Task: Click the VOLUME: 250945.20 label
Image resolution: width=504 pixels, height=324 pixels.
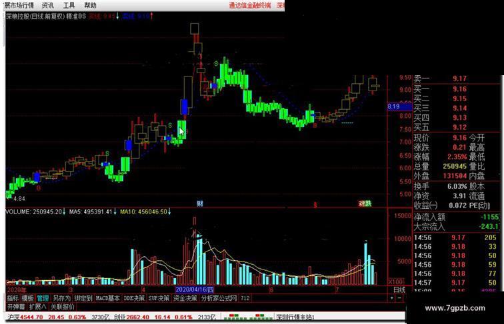Action: [x=35, y=212]
